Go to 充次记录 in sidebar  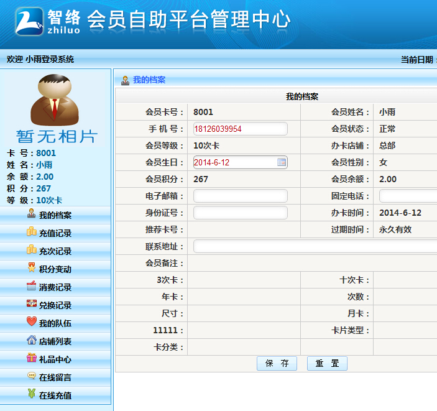point(55,251)
